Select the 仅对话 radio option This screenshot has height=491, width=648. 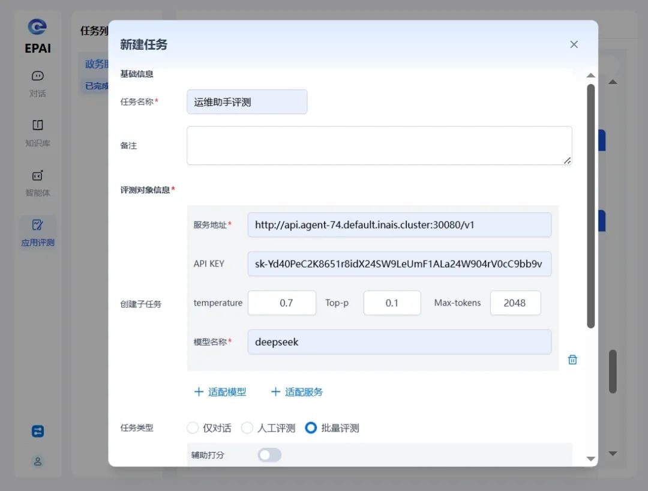pyautogui.click(x=193, y=428)
